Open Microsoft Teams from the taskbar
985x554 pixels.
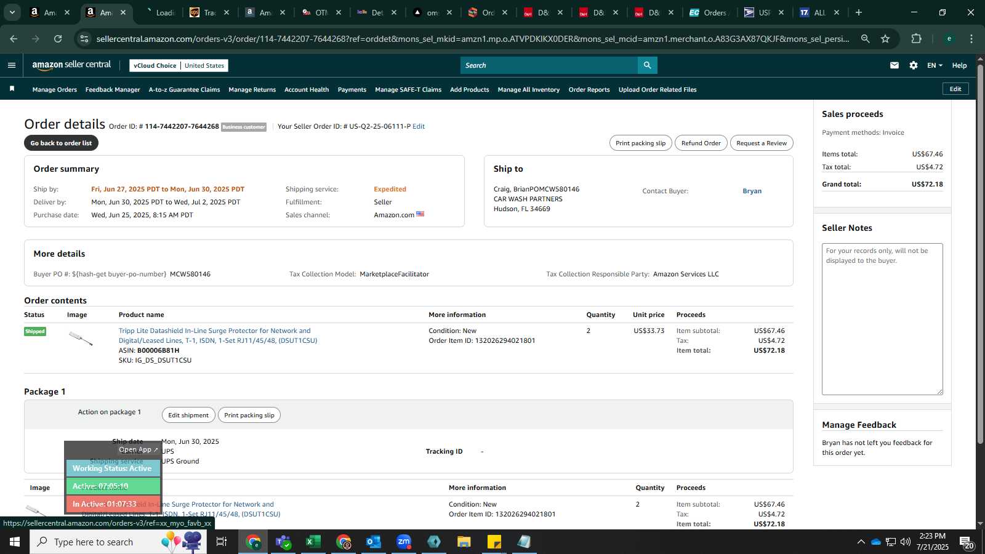pos(283,542)
